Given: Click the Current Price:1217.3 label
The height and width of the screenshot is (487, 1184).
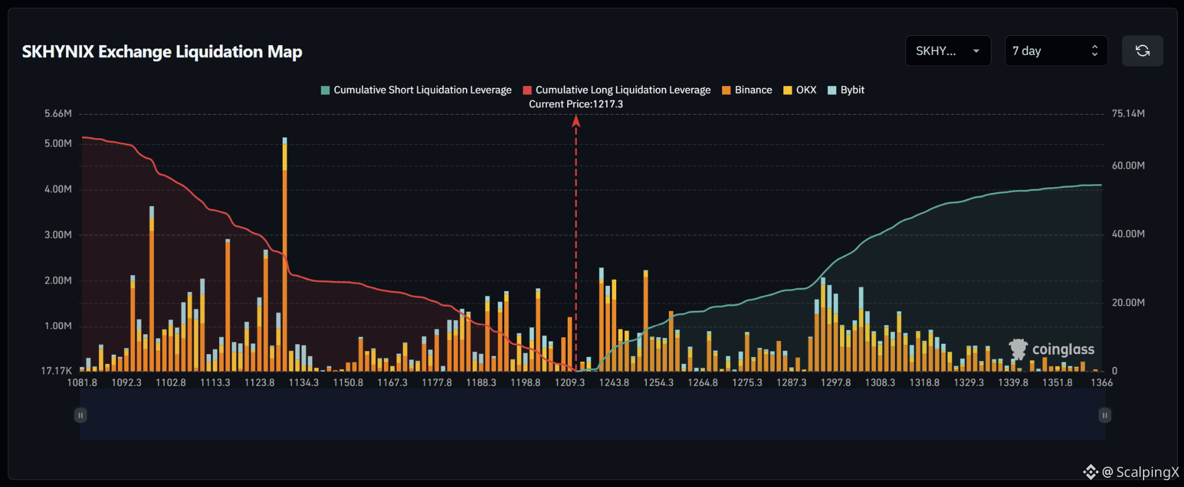Looking at the screenshot, I should [x=576, y=104].
